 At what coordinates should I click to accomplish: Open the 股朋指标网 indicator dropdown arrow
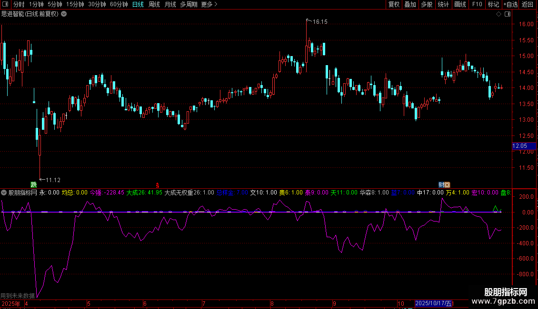coord(4,193)
